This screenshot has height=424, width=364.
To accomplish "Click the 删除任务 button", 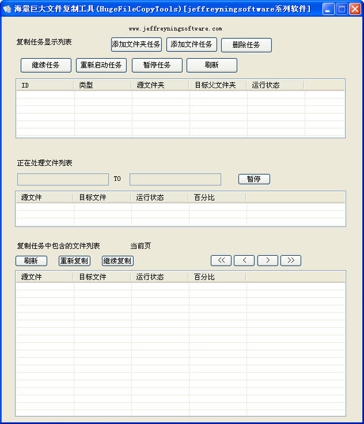I will point(247,45).
